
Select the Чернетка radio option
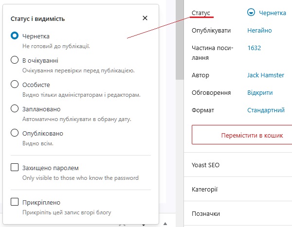15,36
